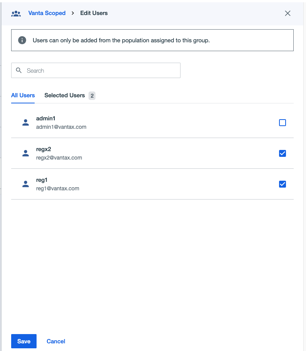Uncheck the regx2 user checkbox

pos(282,153)
